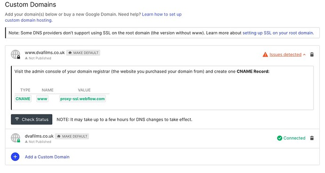Click the orange warning triangle icon
Viewport: 325px width, 173px height.
coord(265,55)
